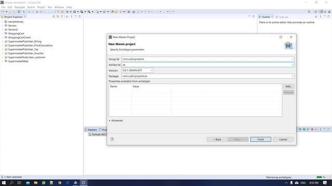Expand the Advanced section
This screenshot has width=332, height=186.
click(x=116, y=120)
